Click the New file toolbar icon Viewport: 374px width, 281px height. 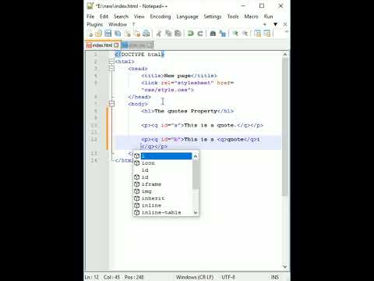click(90, 34)
